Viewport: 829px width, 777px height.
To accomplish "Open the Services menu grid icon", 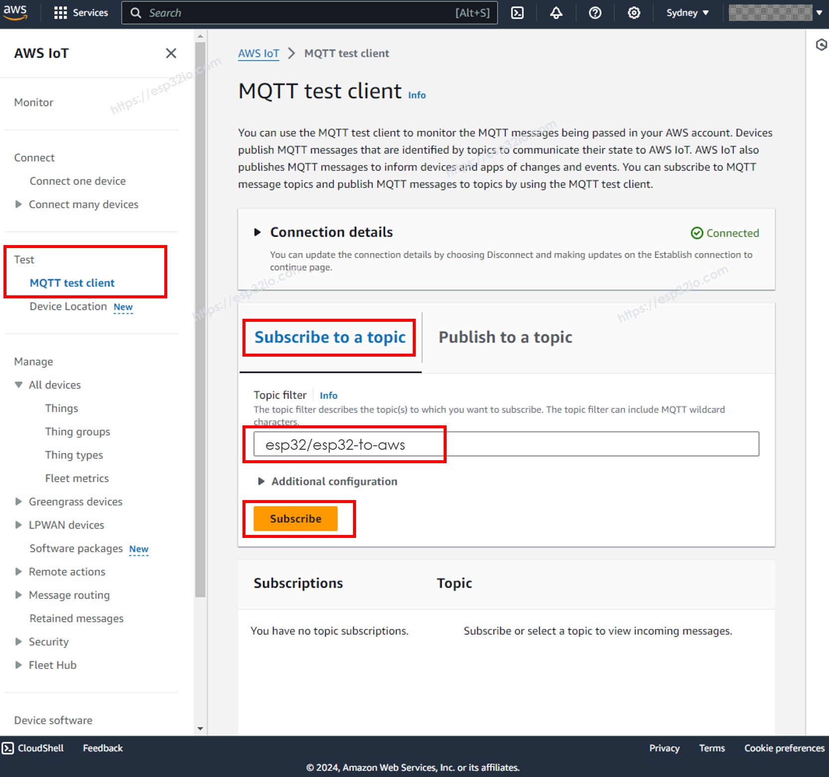I will (x=61, y=12).
